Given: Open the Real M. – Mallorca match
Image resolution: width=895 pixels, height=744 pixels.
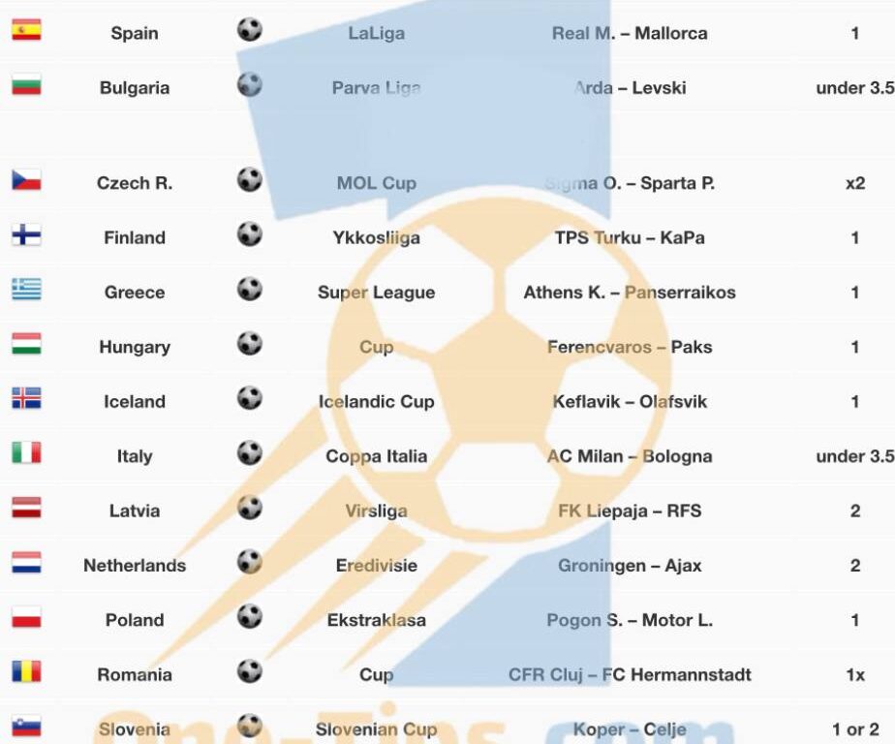Looking at the screenshot, I should pyautogui.click(x=630, y=33).
